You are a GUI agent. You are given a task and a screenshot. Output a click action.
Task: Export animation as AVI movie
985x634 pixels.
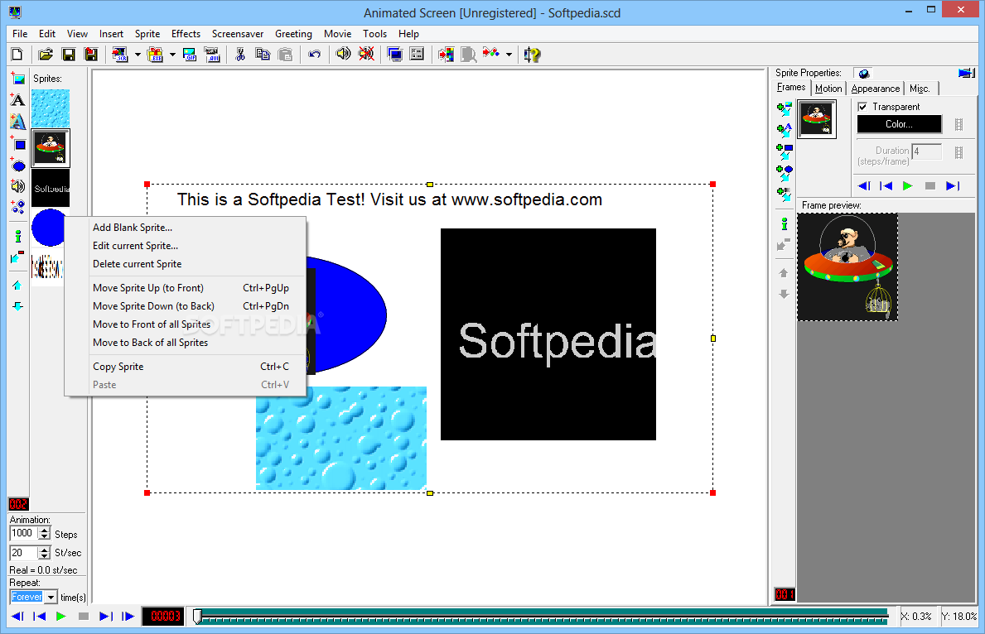(212, 55)
